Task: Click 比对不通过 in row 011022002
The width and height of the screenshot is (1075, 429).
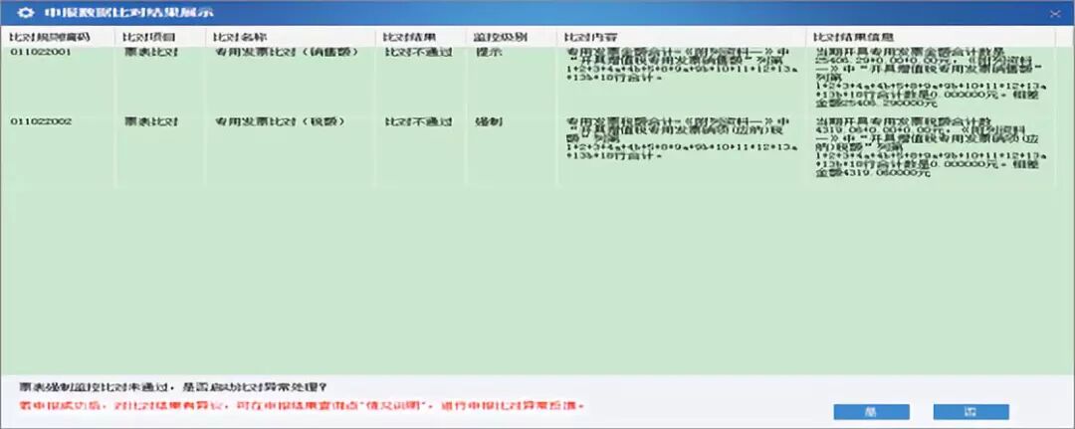Action: coord(418,121)
